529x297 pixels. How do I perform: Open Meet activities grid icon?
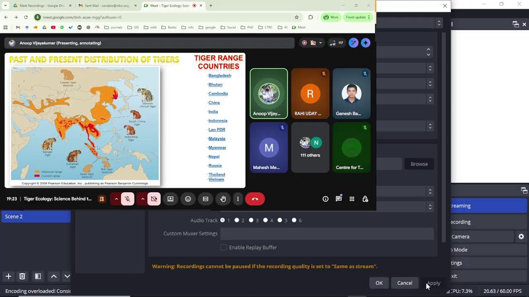(x=352, y=199)
